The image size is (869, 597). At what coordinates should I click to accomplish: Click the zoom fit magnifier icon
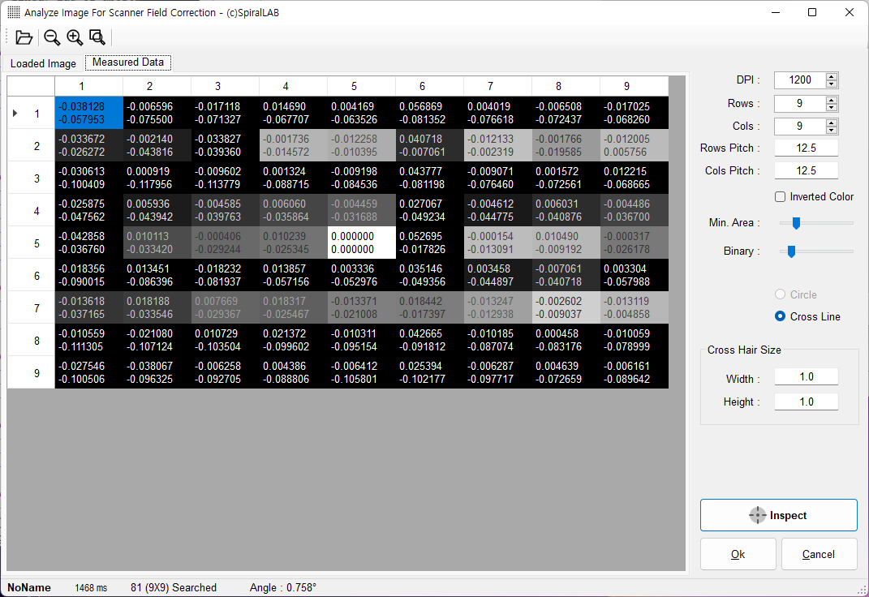pyautogui.click(x=97, y=37)
